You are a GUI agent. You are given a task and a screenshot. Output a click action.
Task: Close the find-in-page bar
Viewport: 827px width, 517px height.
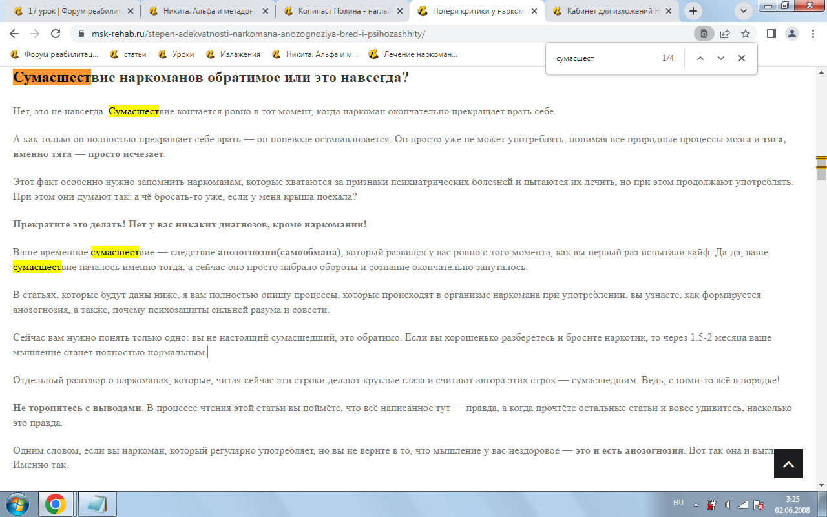click(742, 58)
